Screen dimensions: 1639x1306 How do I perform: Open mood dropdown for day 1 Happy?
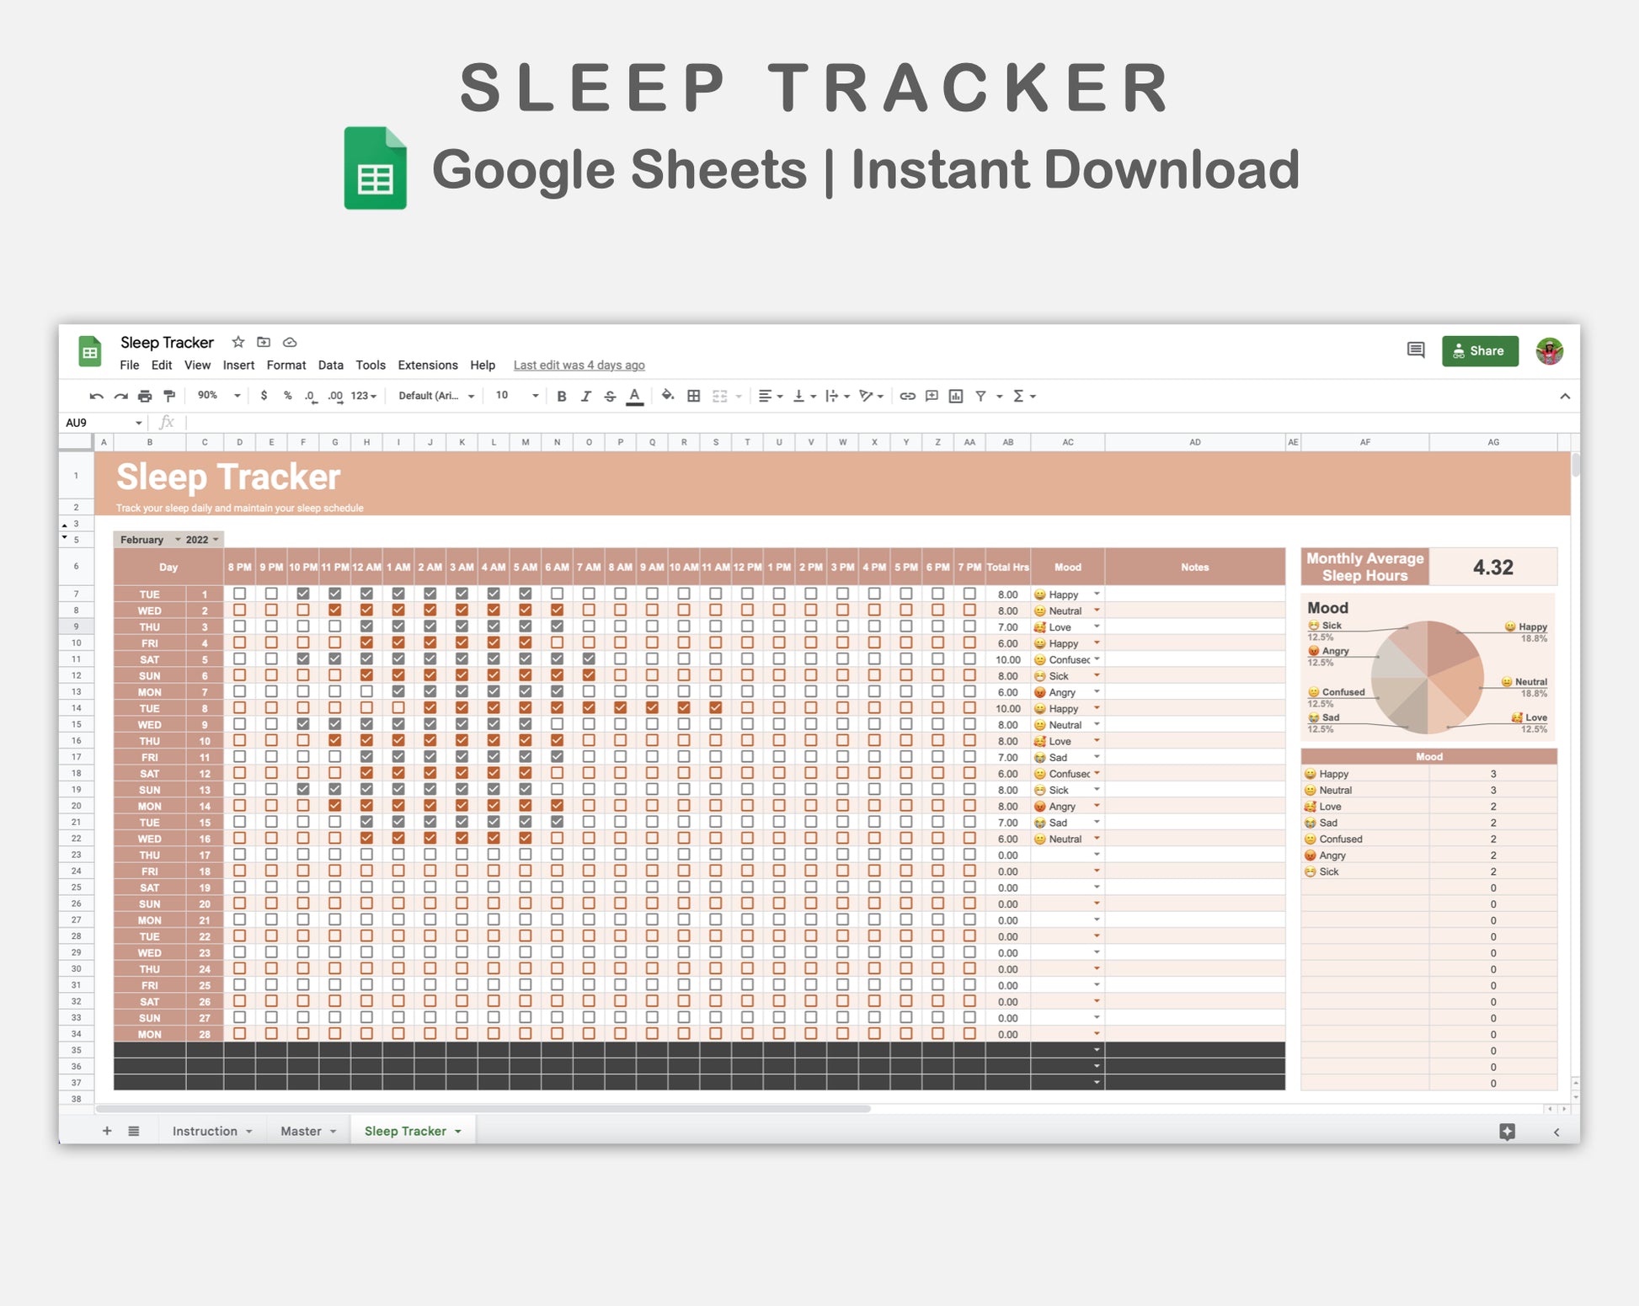(1097, 594)
